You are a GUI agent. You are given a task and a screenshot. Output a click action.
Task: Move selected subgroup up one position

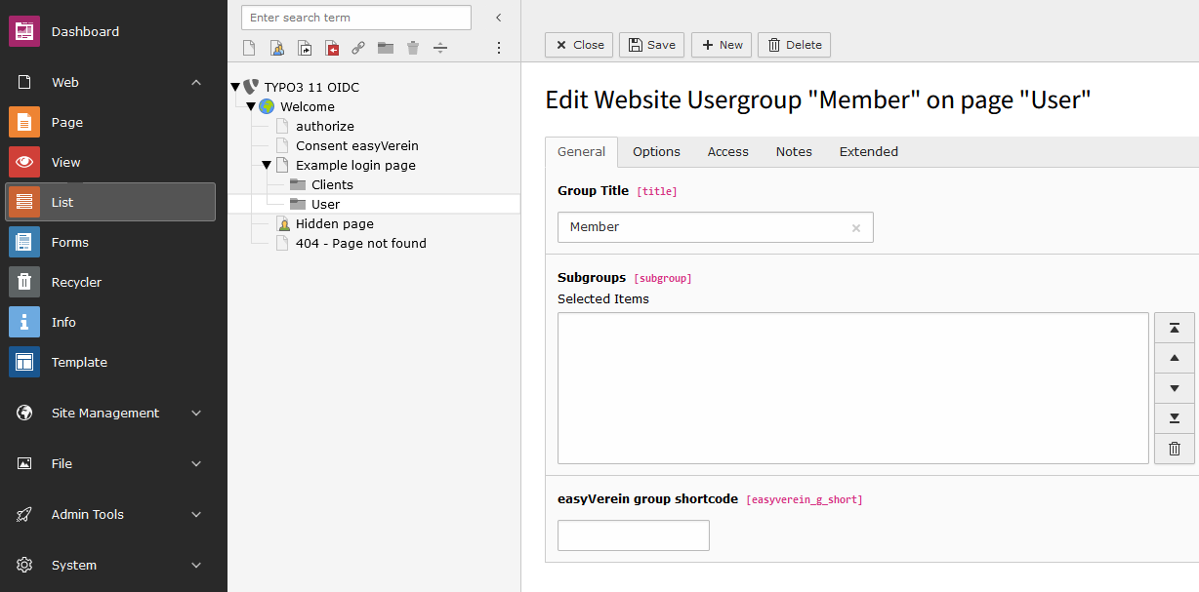tap(1175, 358)
